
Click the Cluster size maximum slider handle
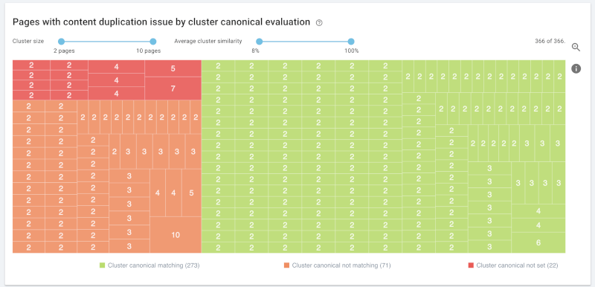tap(153, 42)
